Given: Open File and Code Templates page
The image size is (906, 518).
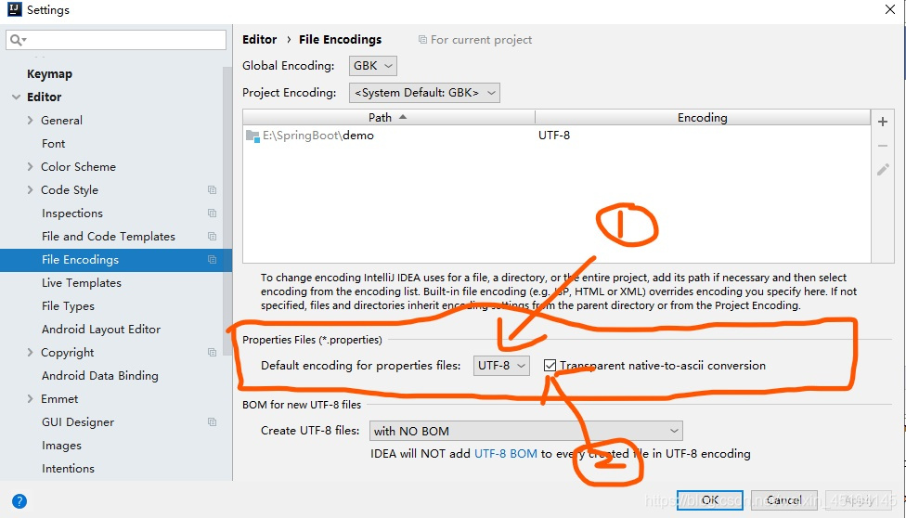Looking at the screenshot, I should [x=108, y=237].
